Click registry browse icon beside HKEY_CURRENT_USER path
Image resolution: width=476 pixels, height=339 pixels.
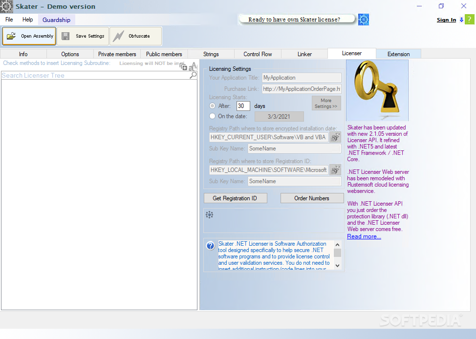coord(335,137)
